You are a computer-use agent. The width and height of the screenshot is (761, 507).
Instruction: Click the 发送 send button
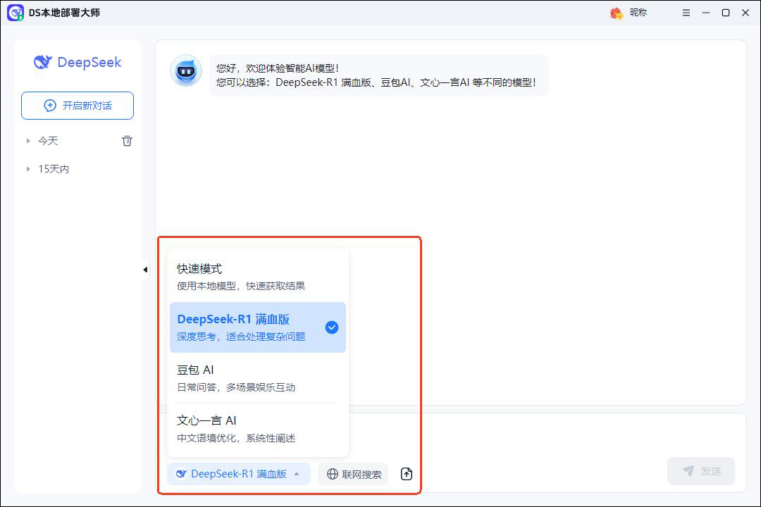(x=701, y=470)
